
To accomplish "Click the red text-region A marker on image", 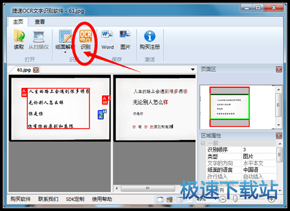I will tap(24, 92).
